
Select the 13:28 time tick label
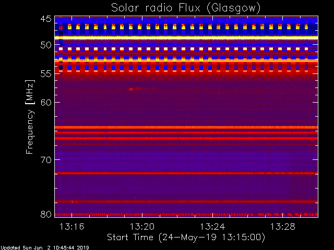[283, 227]
